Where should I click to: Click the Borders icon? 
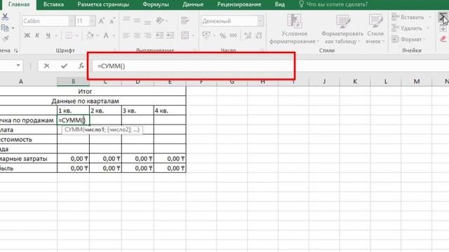point(69,36)
